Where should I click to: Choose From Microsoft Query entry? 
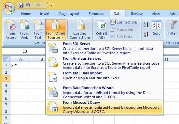[104, 107]
